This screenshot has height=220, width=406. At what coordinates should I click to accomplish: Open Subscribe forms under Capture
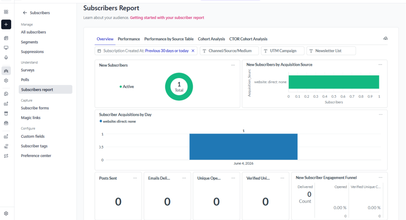[x=35, y=108]
